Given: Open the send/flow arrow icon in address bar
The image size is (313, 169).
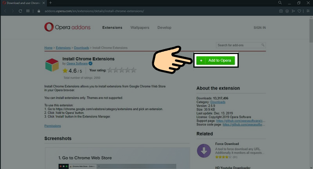Looking at the screenshot, I should point(293,11).
